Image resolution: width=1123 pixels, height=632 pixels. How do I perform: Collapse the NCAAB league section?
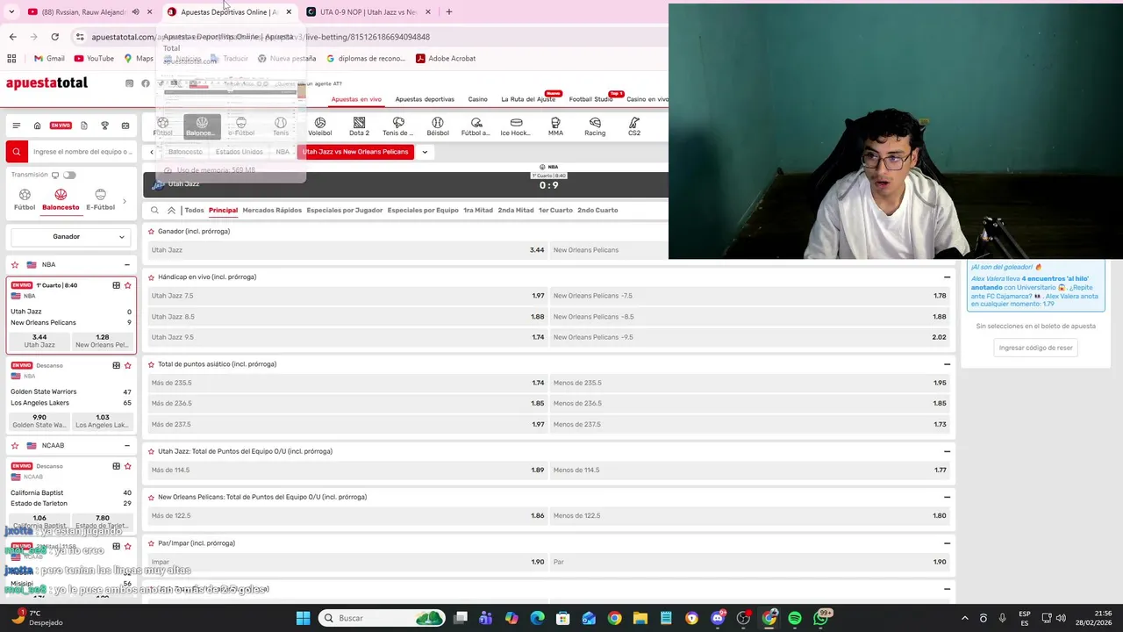(x=126, y=445)
